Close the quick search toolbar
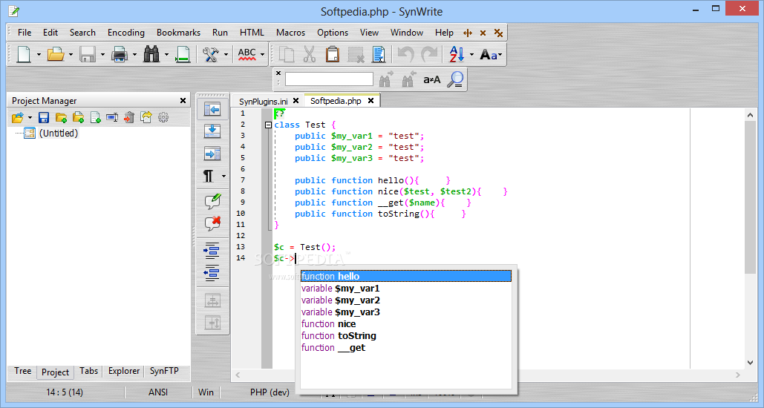 [278, 73]
